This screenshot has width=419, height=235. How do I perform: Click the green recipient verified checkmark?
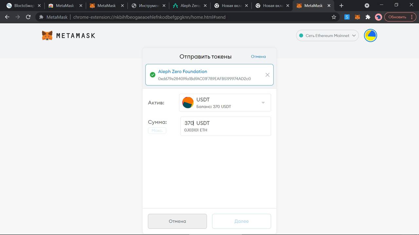[153, 75]
